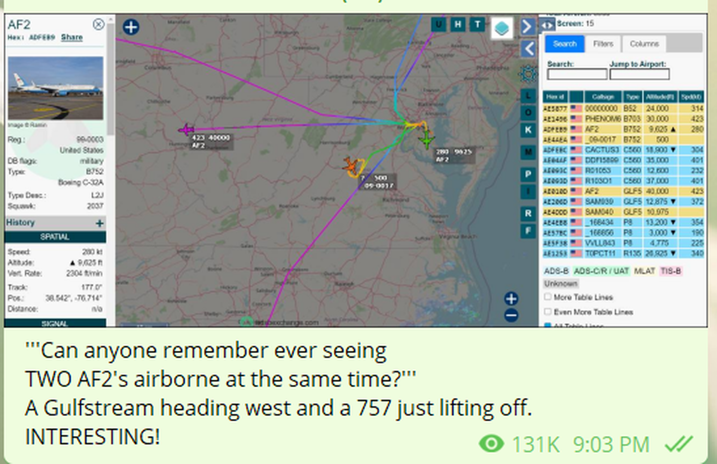Click the Jump to Airport field
This screenshot has height=464, width=717.
pyautogui.click(x=639, y=75)
